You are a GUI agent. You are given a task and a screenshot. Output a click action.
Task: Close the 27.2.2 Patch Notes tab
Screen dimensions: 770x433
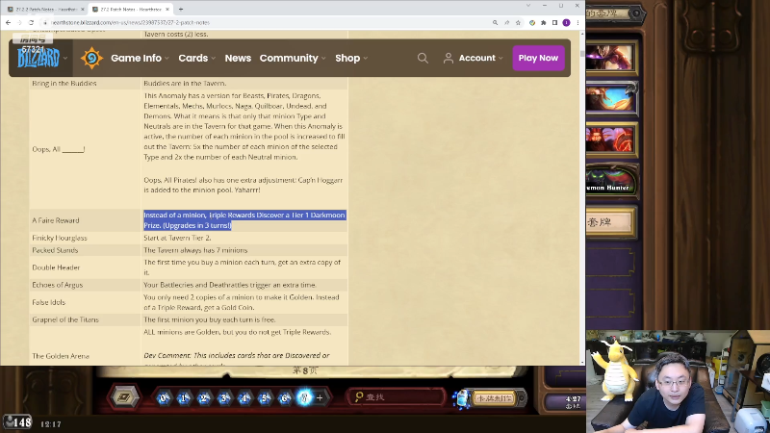tap(83, 10)
